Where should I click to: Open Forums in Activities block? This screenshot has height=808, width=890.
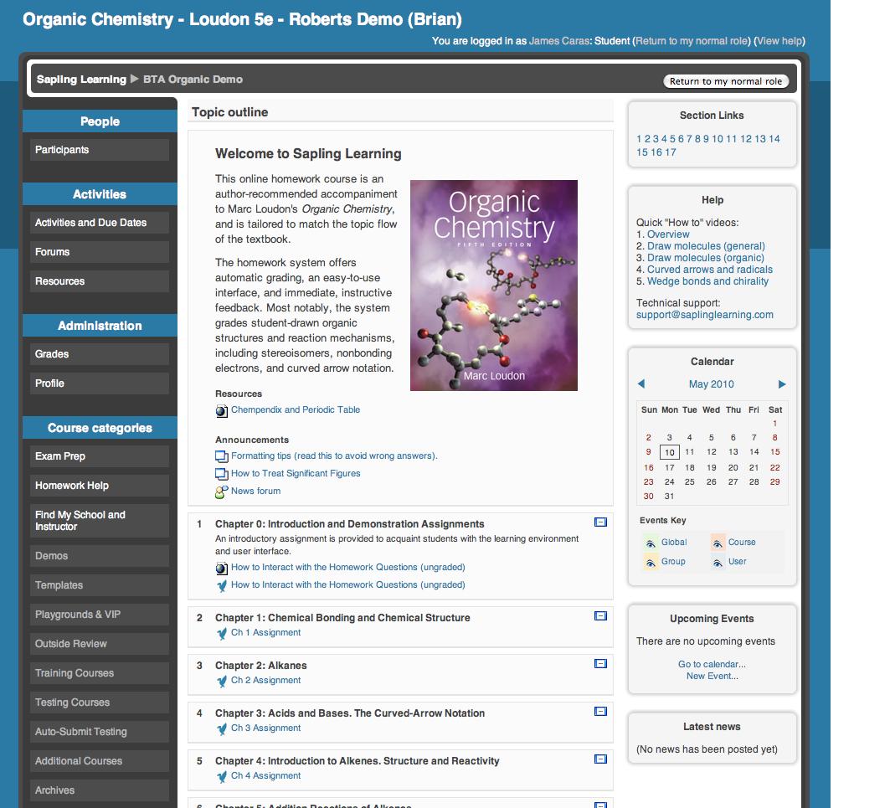[x=100, y=252]
